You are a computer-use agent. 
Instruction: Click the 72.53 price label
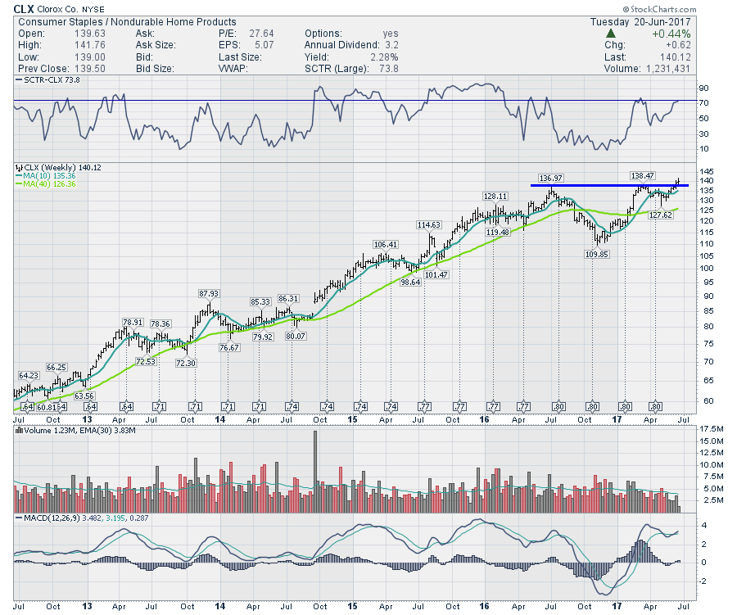[145, 362]
